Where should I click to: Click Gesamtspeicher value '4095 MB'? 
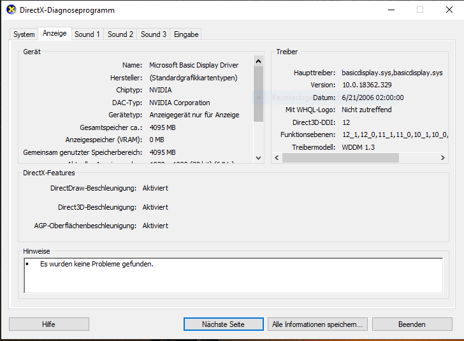point(163,127)
